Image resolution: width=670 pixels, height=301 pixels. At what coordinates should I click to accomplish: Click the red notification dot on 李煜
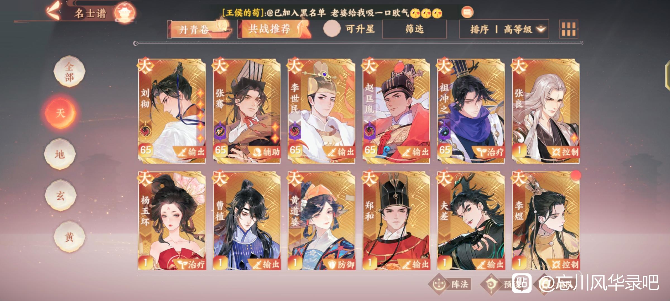pyautogui.click(x=575, y=175)
